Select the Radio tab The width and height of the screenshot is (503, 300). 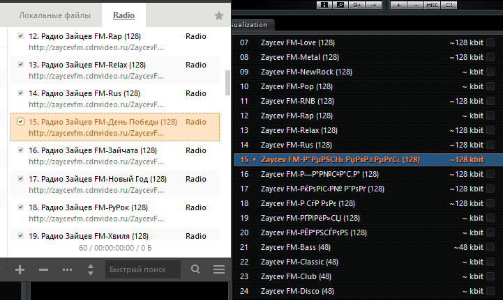click(123, 15)
